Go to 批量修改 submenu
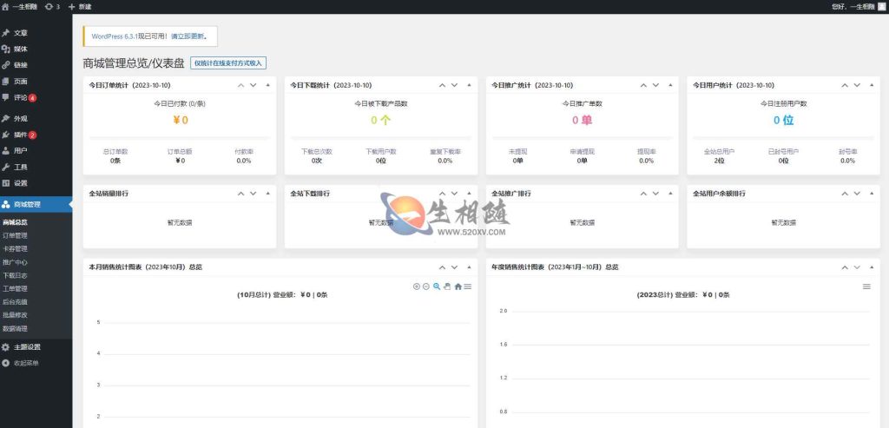 click(x=15, y=315)
